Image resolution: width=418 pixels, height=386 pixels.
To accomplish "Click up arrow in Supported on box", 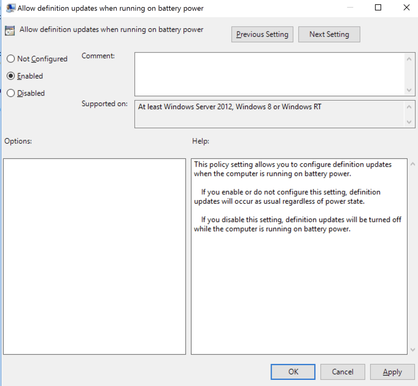I will (x=409, y=107).
